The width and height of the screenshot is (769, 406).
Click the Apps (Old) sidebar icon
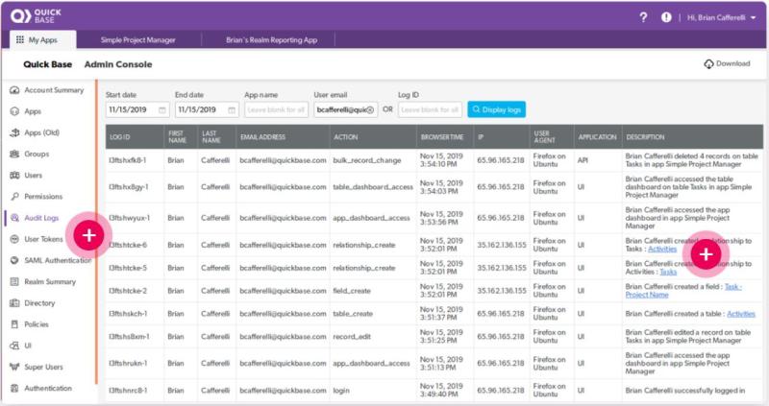coord(14,132)
